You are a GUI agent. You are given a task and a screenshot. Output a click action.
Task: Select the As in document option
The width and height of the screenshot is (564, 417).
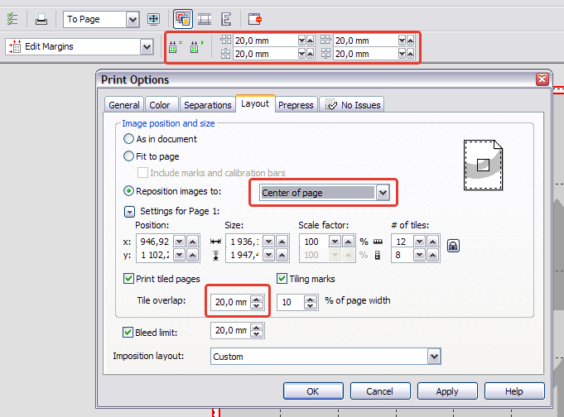(x=128, y=139)
